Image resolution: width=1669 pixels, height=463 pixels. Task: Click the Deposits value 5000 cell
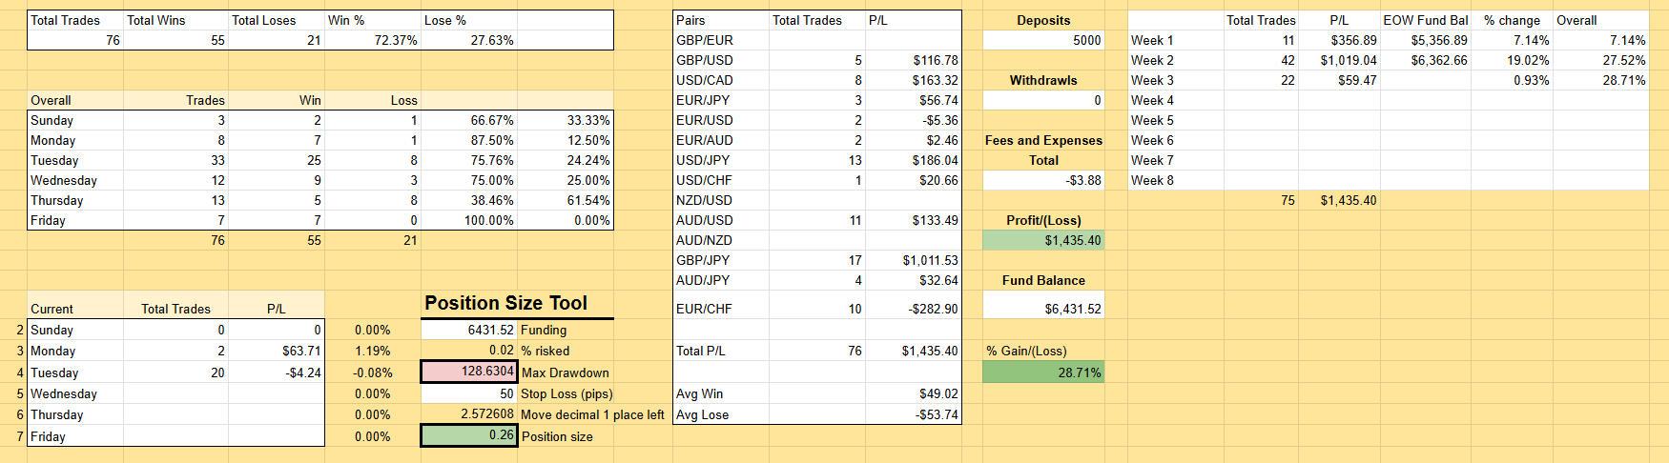[x=1043, y=40]
